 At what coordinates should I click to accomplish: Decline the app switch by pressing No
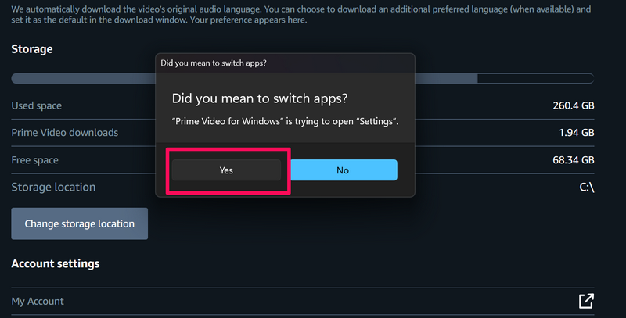tap(343, 170)
